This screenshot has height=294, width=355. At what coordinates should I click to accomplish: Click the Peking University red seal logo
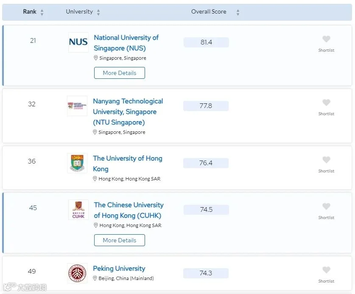click(x=77, y=273)
